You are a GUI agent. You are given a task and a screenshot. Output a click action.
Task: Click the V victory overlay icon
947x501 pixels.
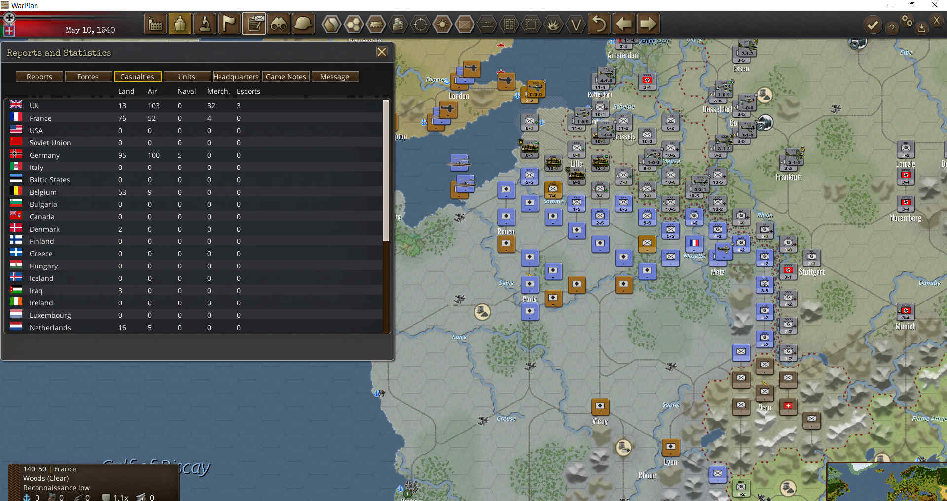tap(576, 24)
